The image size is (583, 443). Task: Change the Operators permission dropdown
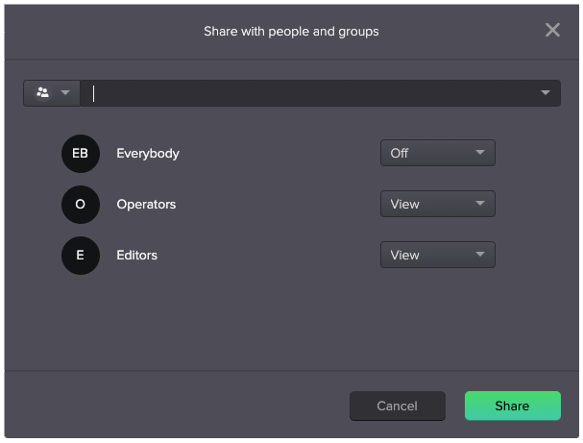click(438, 204)
